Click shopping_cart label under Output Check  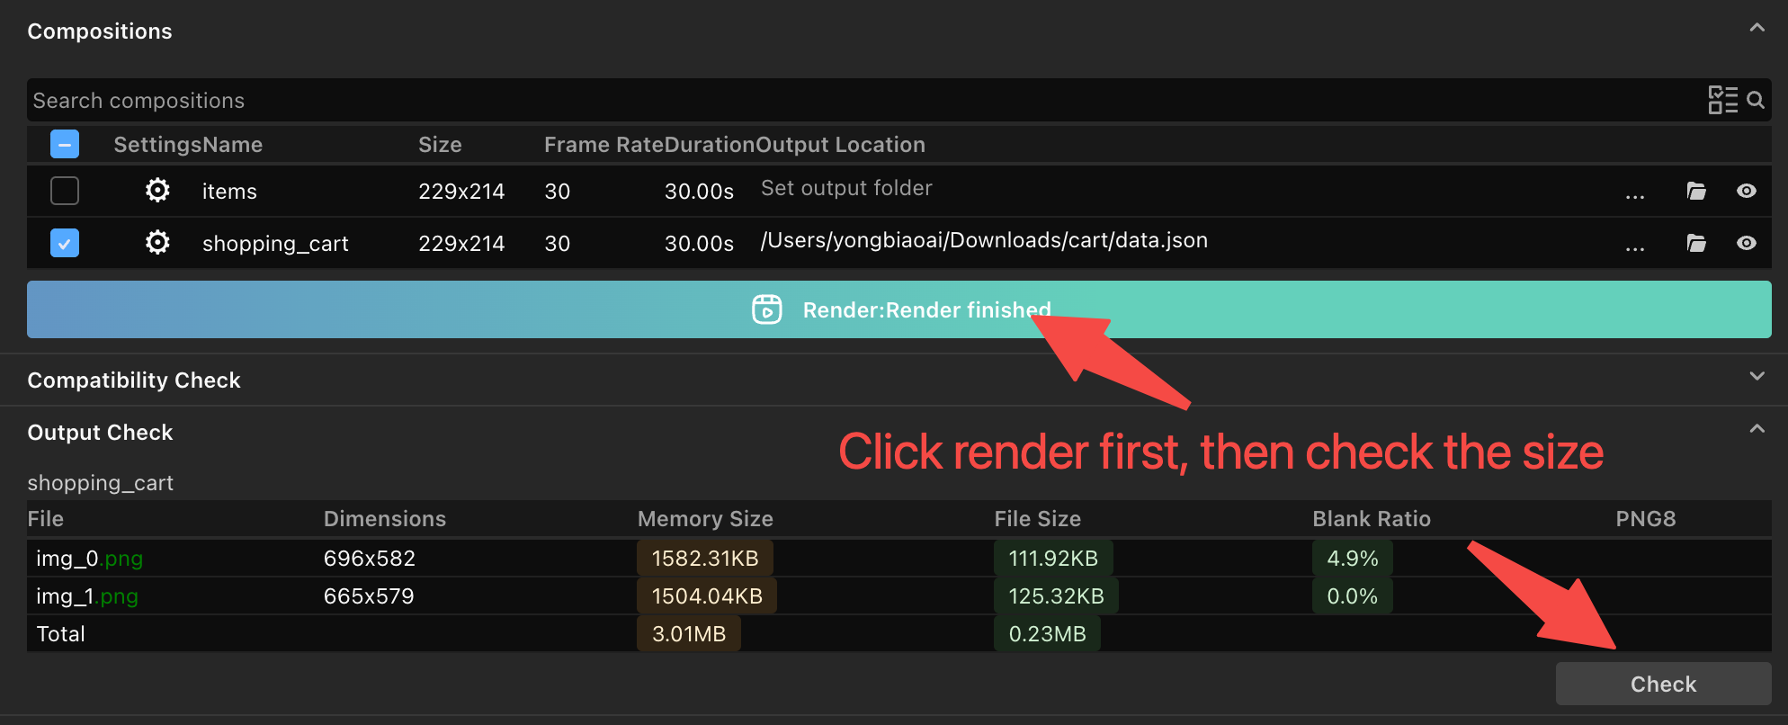[x=101, y=483]
